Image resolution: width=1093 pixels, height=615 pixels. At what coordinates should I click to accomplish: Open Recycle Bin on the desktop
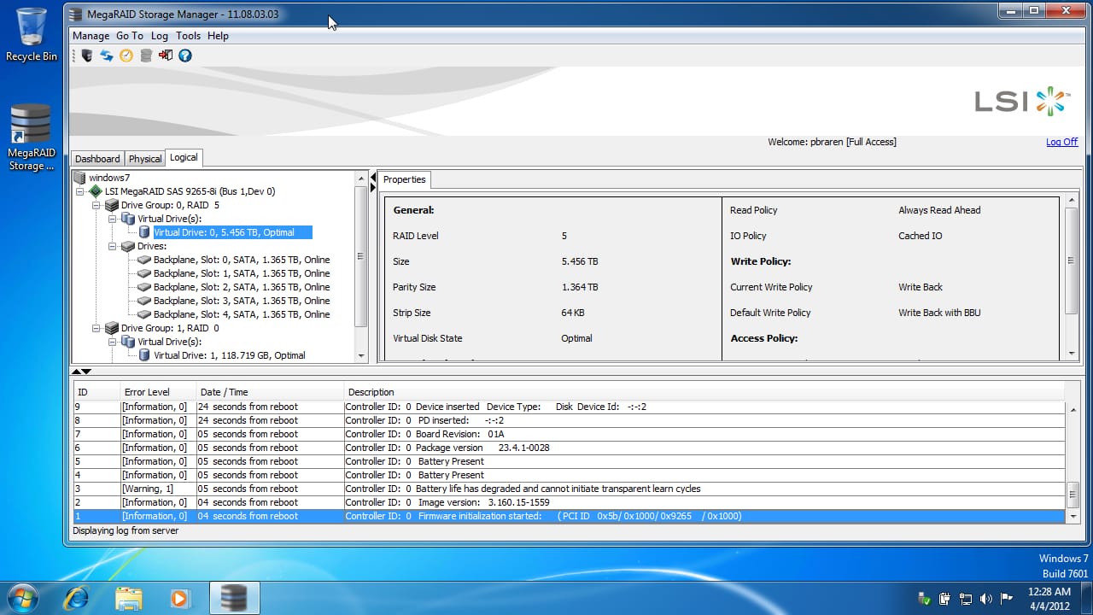[32, 35]
